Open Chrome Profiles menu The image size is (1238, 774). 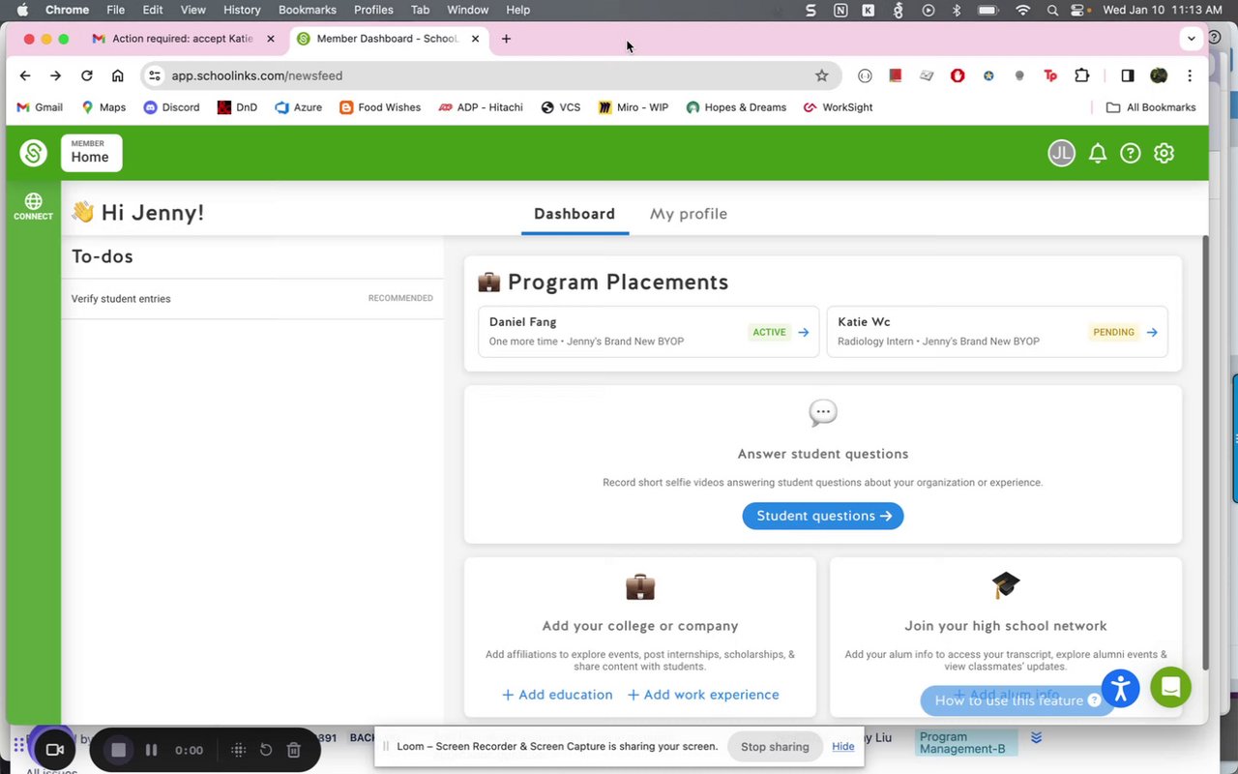(x=373, y=10)
